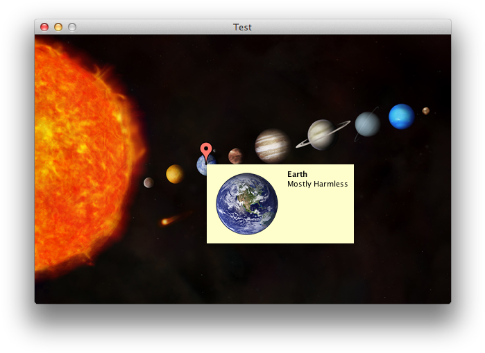Screen dimensions: 485x353
Task: Click the bold "Earth" title text
Action: [297, 174]
